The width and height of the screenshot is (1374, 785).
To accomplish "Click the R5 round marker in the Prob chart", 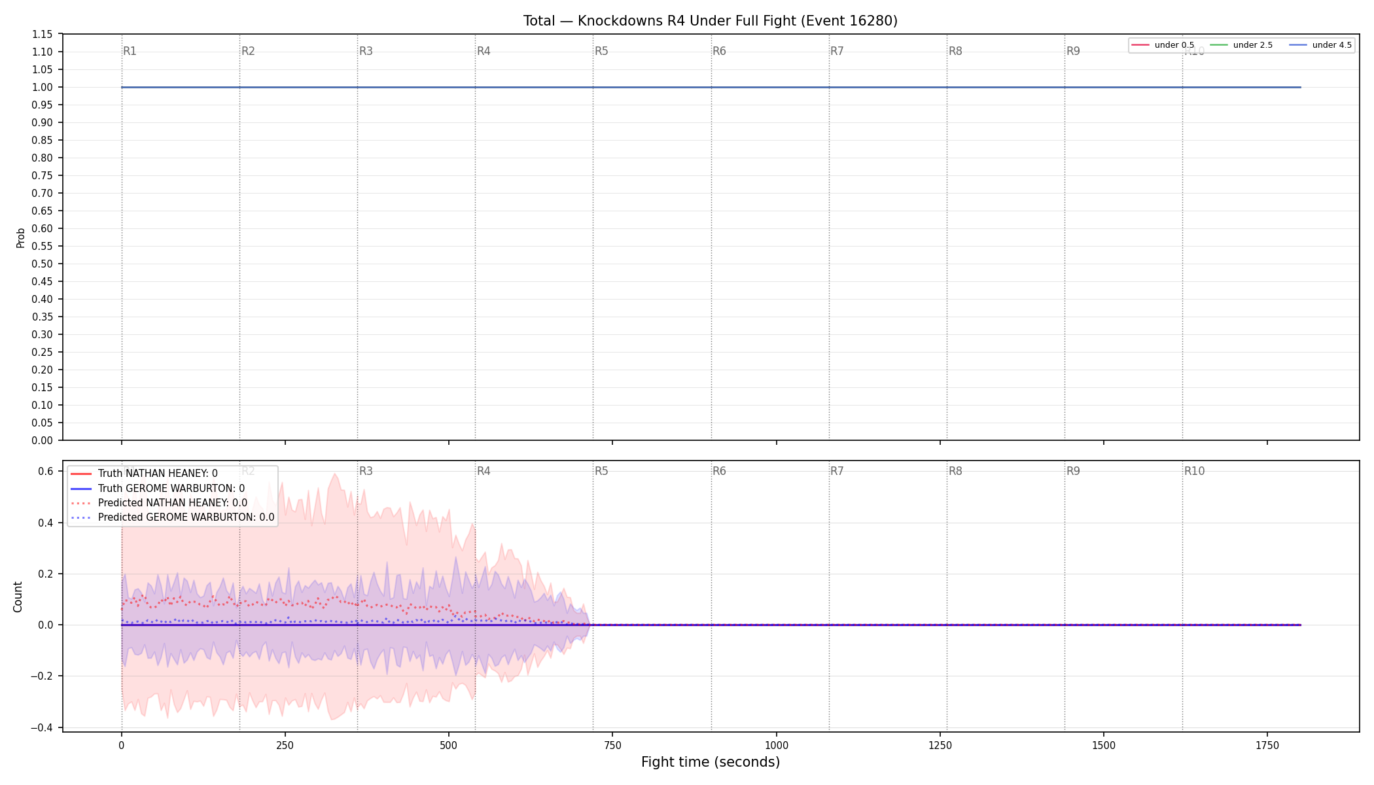I will tap(601, 51).
